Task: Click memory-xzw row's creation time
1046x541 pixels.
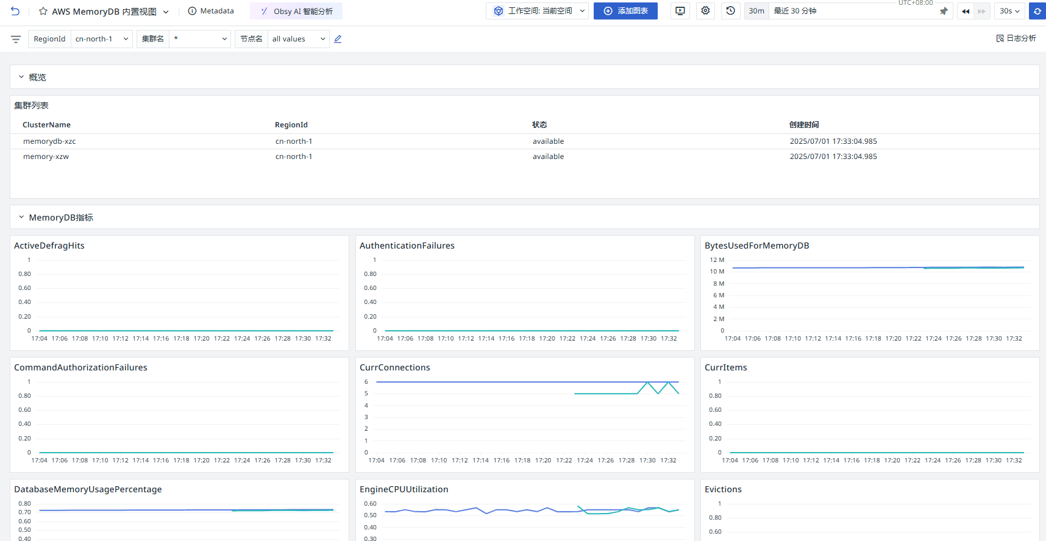Action: (833, 157)
